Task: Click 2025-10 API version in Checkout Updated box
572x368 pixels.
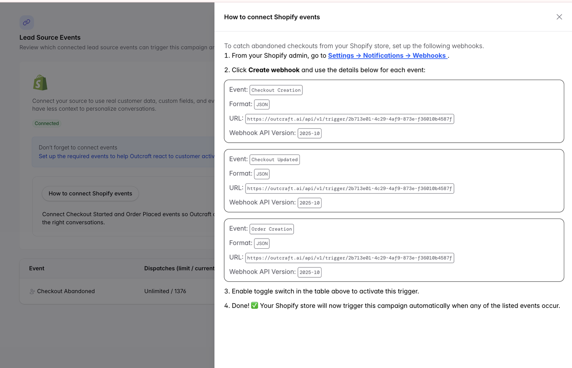Action: 310,203
